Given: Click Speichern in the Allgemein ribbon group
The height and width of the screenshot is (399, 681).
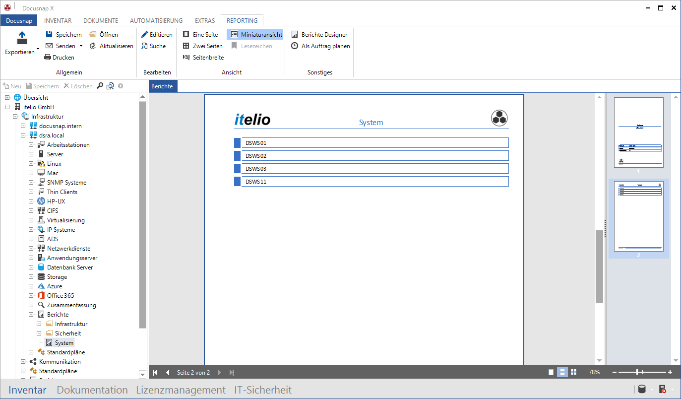Looking at the screenshot, I should [x=63, y=35].
